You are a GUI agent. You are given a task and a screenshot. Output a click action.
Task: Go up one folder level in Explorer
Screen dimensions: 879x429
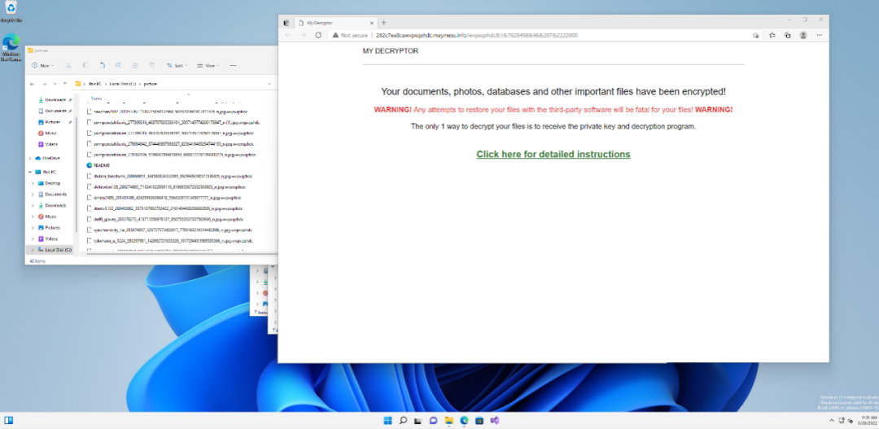point(65,84)
